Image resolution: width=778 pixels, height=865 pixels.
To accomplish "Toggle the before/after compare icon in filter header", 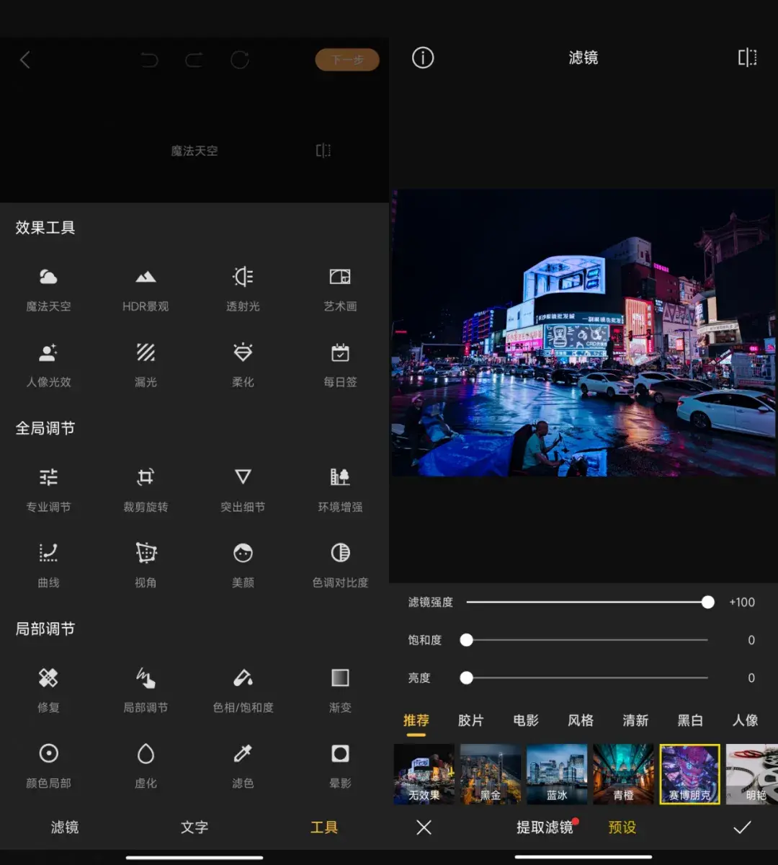I will click(747, 58).
